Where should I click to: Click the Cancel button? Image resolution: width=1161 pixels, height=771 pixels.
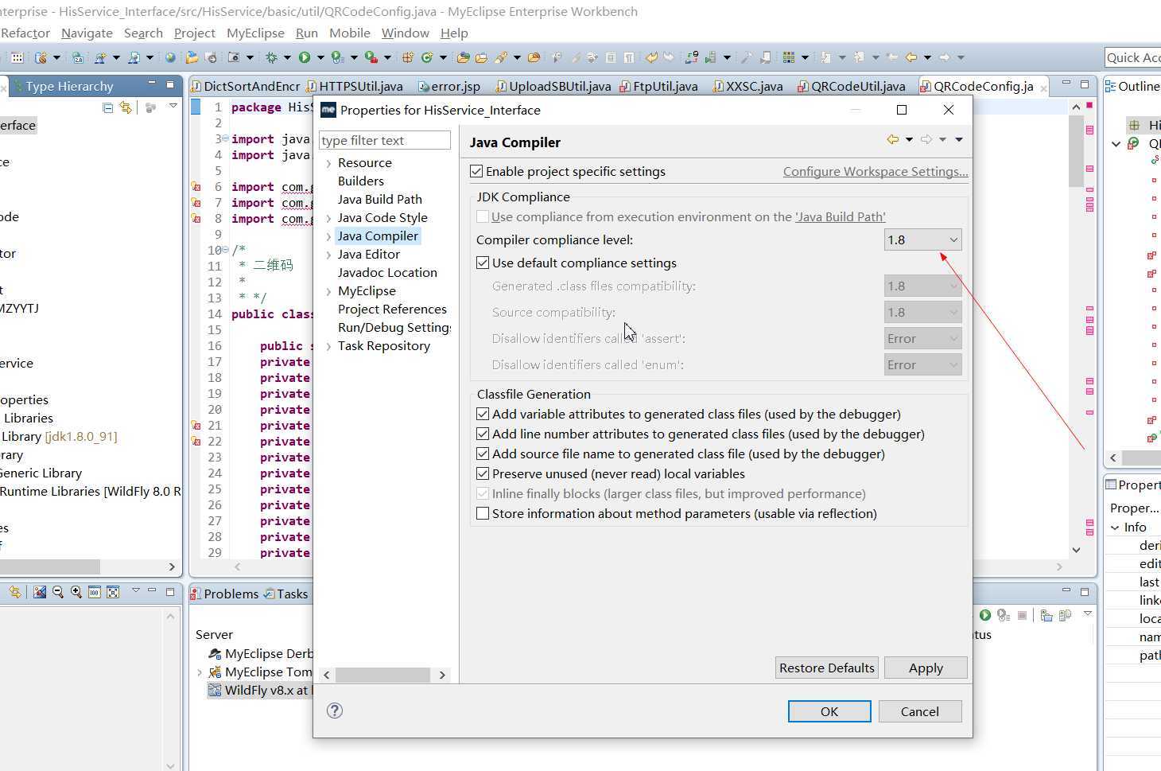[x=920, y=711]
